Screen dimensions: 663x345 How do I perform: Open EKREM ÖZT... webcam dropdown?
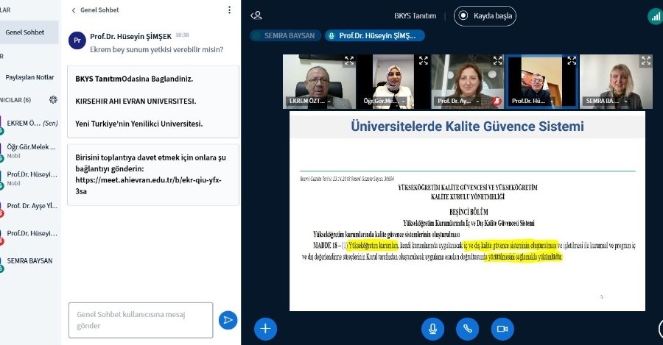[x=329, y=102]
